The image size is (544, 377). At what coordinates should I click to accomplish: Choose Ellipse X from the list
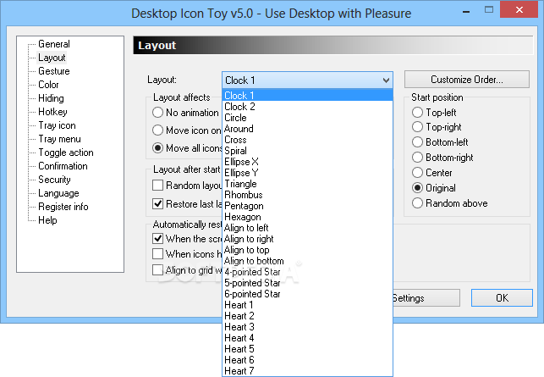coord(307,162)
